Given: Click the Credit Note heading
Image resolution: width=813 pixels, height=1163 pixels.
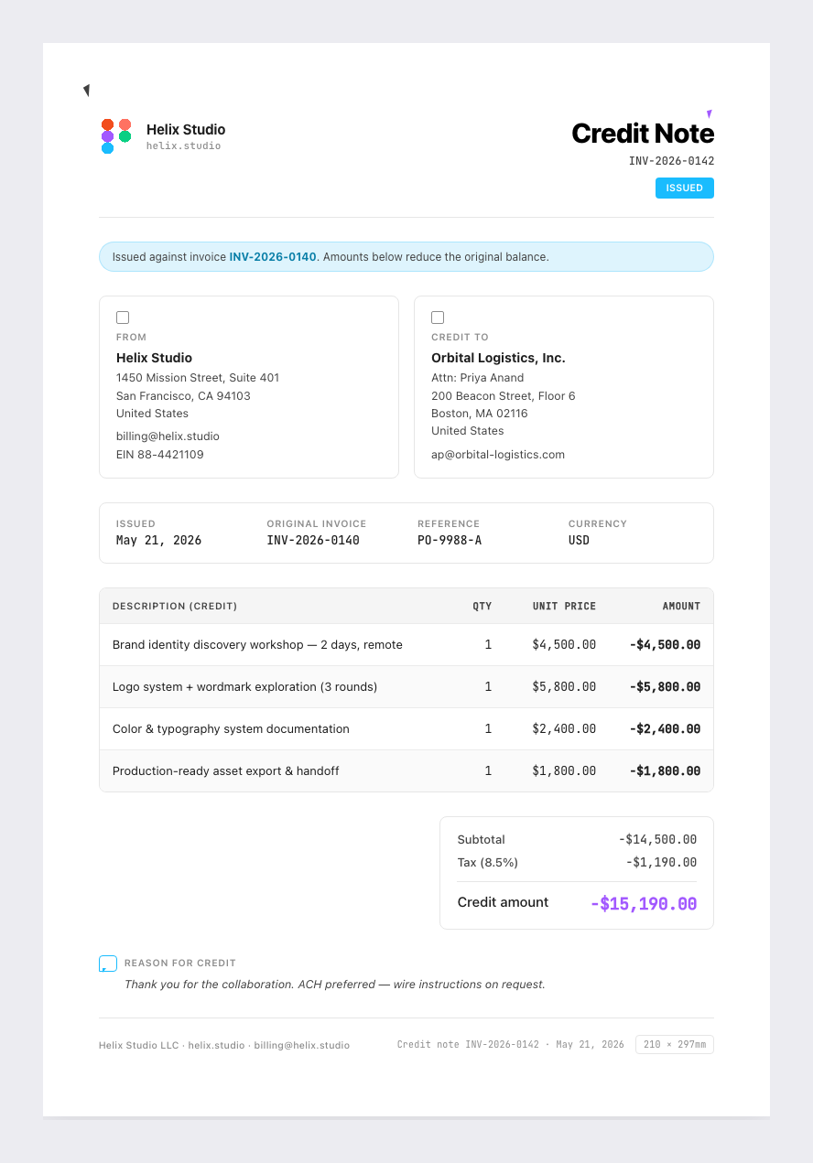Looking at the screenshot, I should 643,134.
